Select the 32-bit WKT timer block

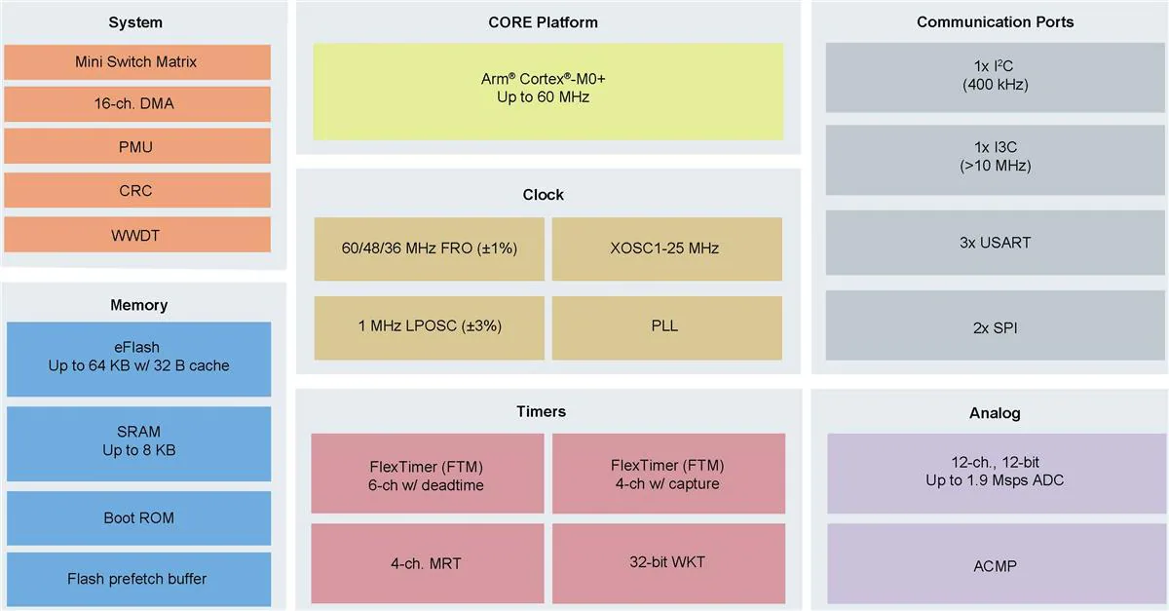coord(668,563)
